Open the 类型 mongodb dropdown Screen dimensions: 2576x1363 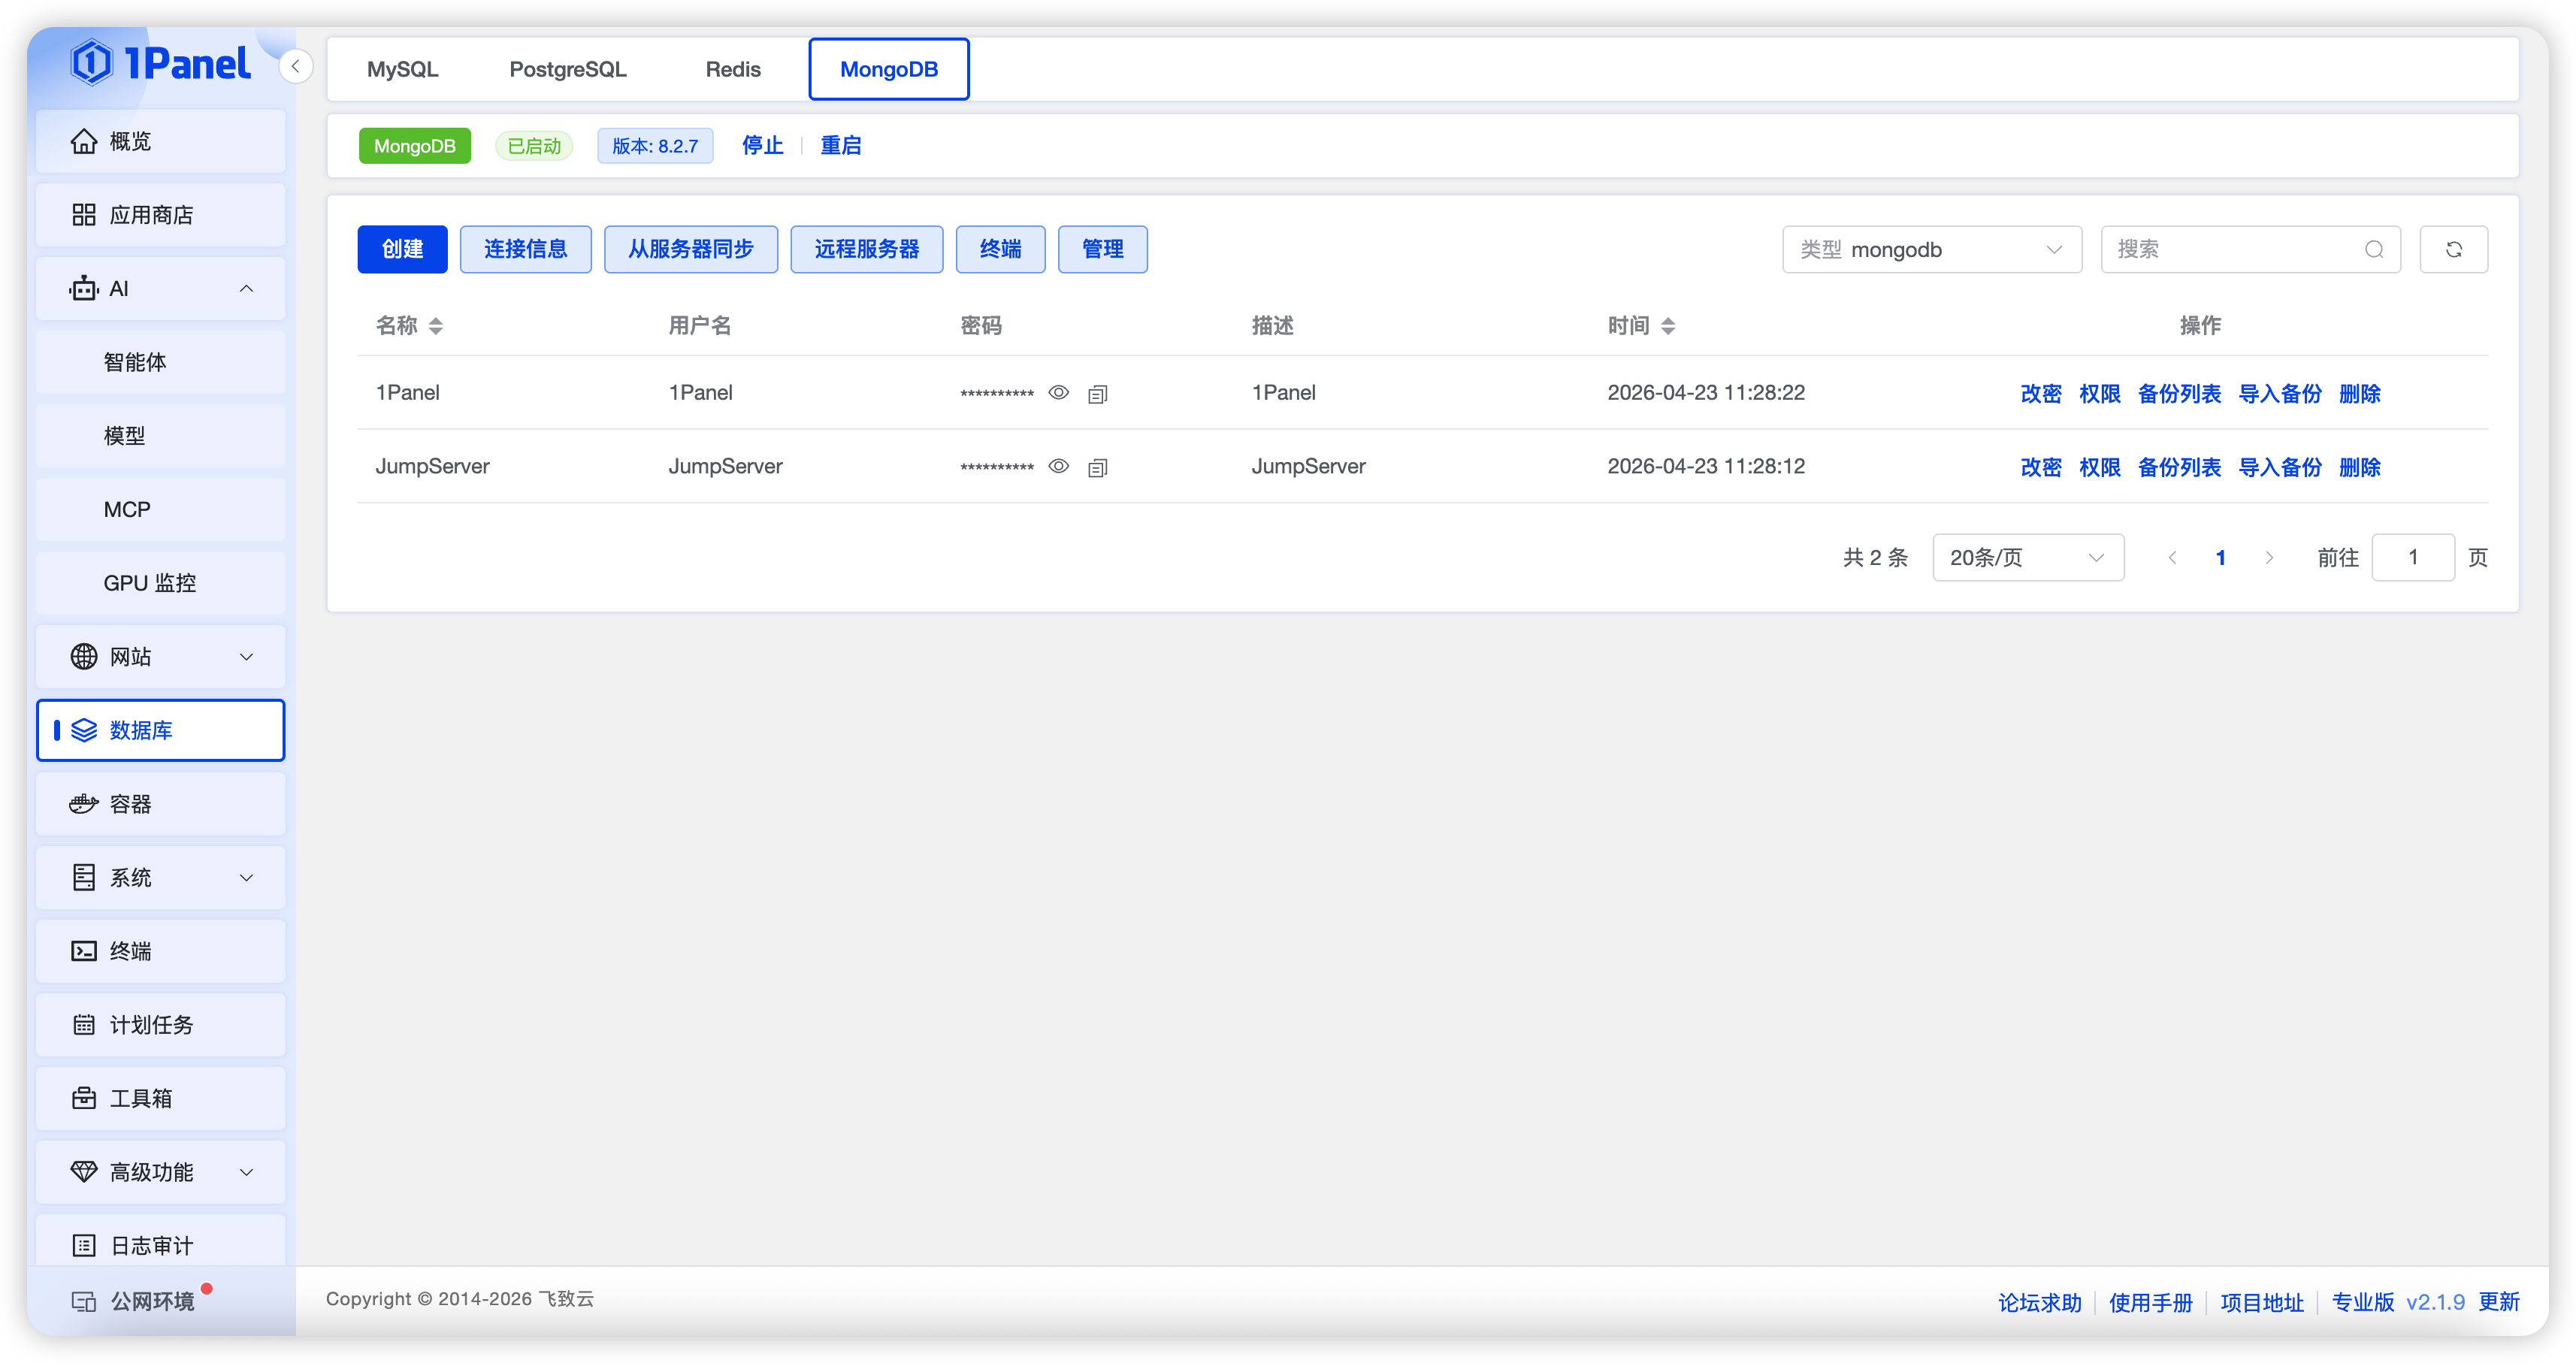point(1931,249)
